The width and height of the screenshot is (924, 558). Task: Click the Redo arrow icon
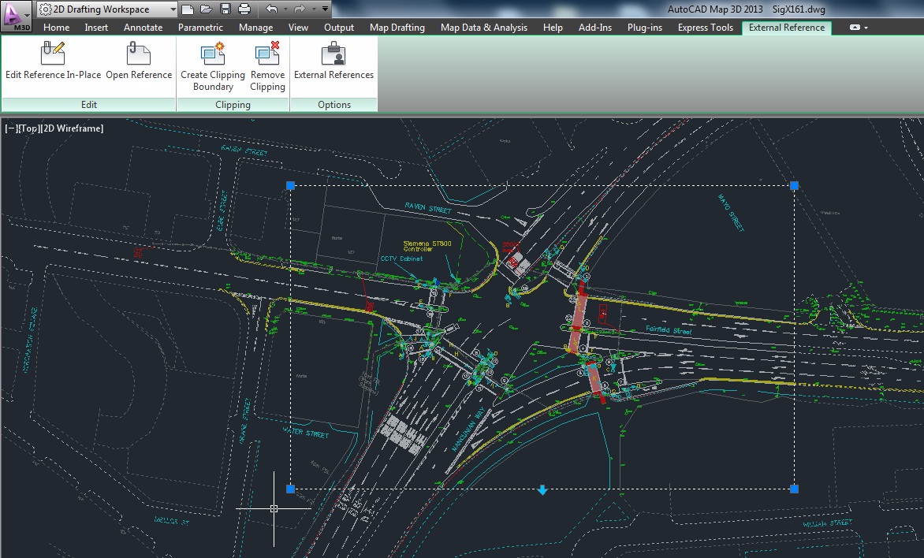click(x=300, y=9)
